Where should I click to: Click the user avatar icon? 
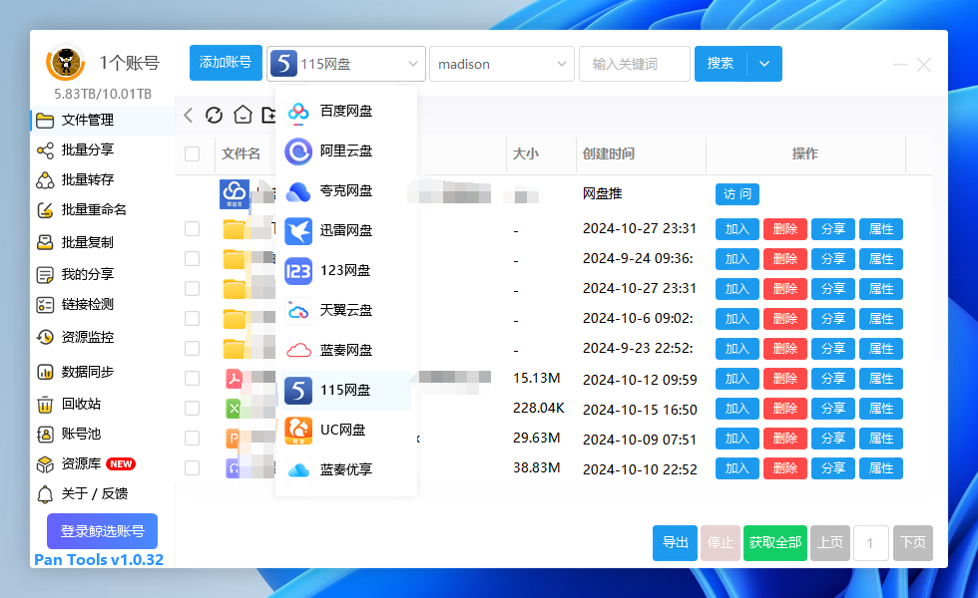(x=65, y=62)
